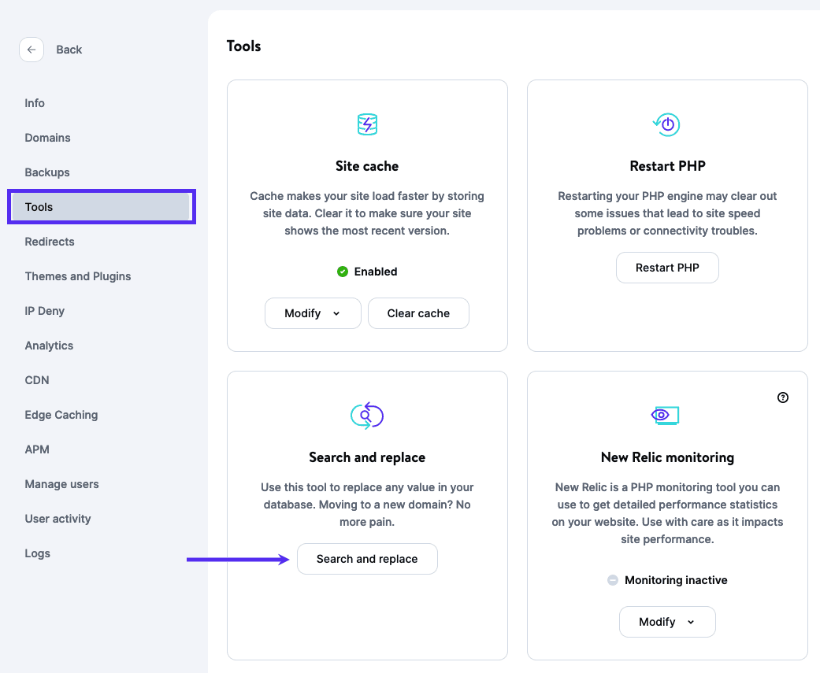Screen dimensions: 820x673
Task: Click the Site cache database icon
Action: [x=367, y=124]
